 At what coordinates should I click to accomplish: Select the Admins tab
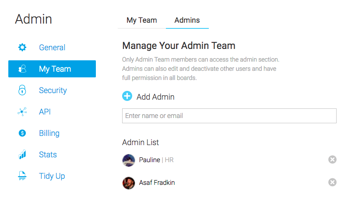[x=187, y=20]
